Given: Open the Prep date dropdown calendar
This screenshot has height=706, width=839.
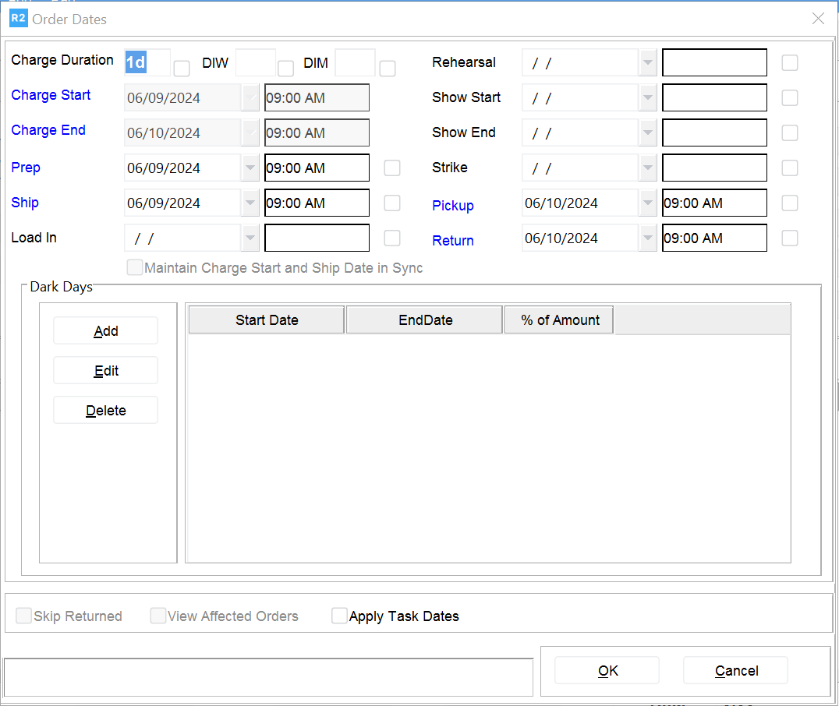Looking at the screenshot, I should point(250,168).
